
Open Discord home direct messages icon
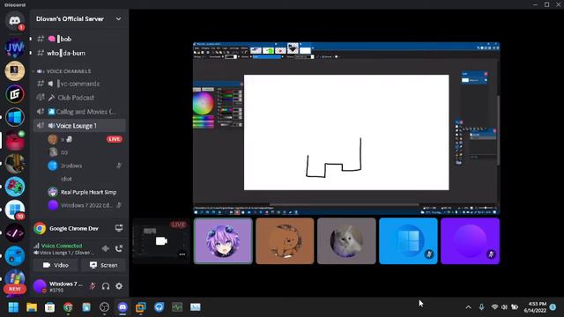point(14,21)
